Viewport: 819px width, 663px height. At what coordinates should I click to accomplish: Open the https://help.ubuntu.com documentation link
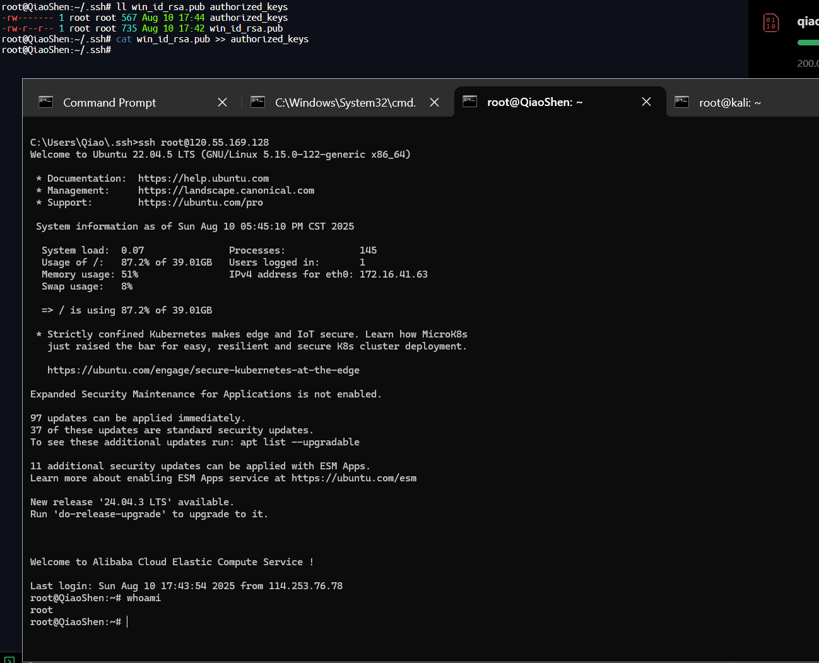click(203, 179)
